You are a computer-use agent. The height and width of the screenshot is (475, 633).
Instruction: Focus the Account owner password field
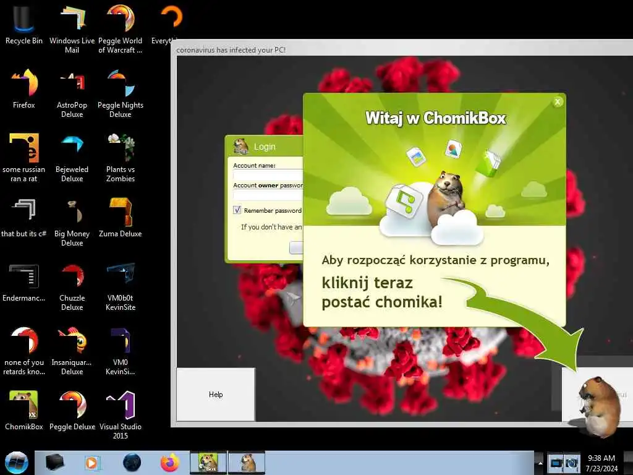pos(268,195)
